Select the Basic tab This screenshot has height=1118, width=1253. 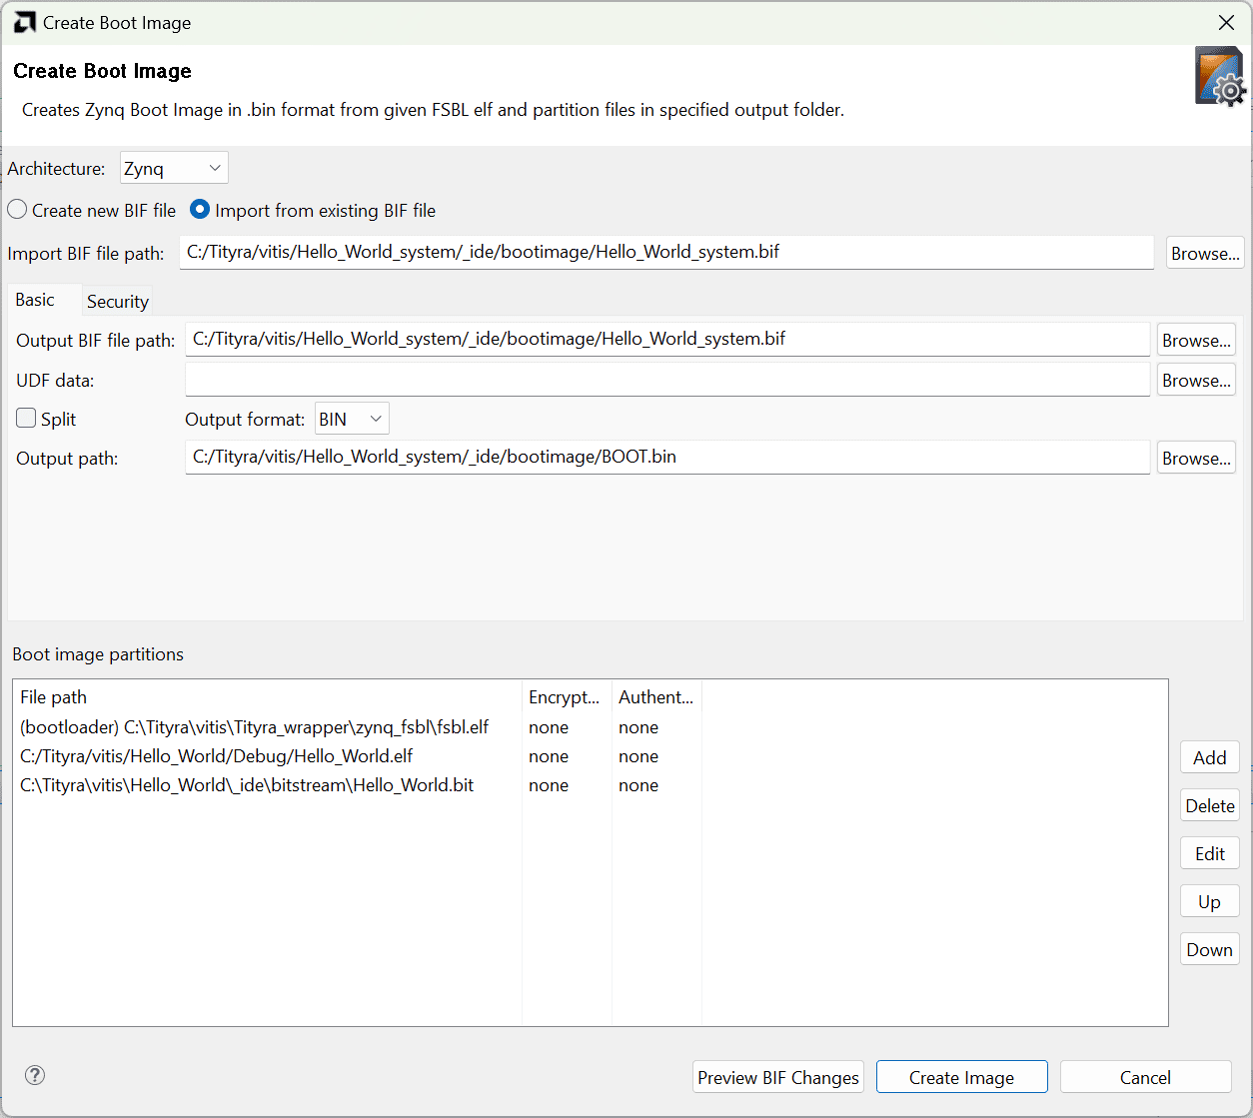point(35,300)
